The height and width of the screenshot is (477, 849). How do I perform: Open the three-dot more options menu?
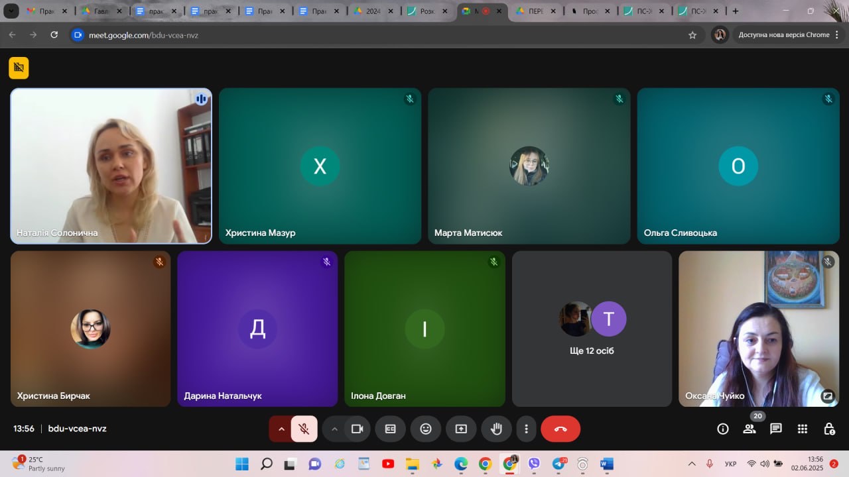526,429
